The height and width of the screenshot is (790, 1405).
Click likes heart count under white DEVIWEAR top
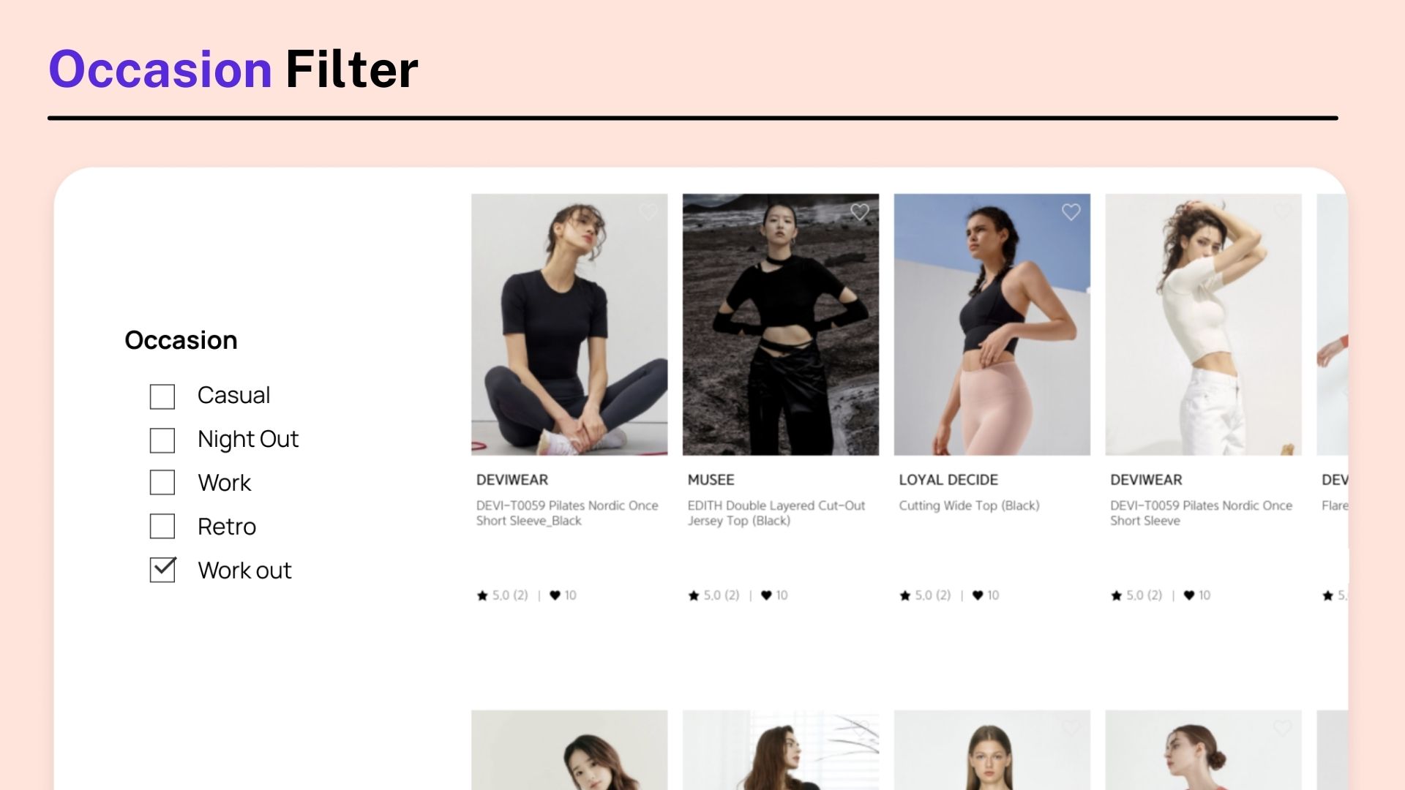(1197, 595)
